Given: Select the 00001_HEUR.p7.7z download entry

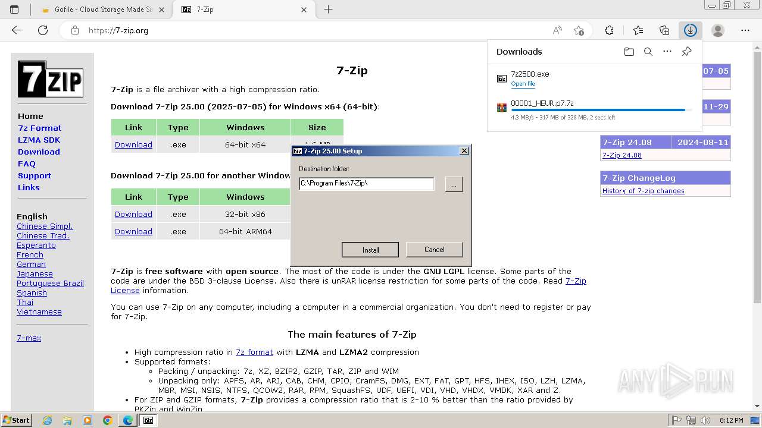Looking at the screenshot, I should point(595,110).
